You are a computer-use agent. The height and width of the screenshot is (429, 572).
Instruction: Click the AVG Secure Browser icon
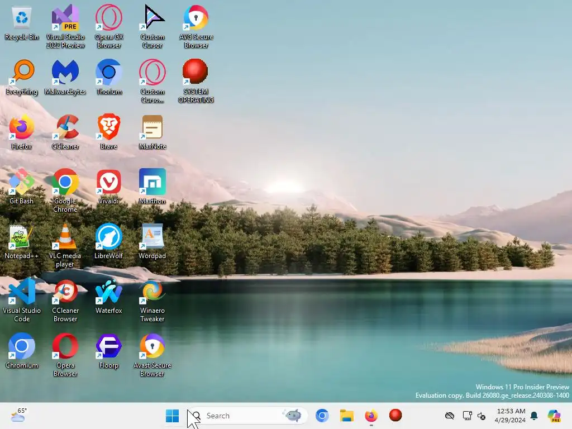point(196,26)
